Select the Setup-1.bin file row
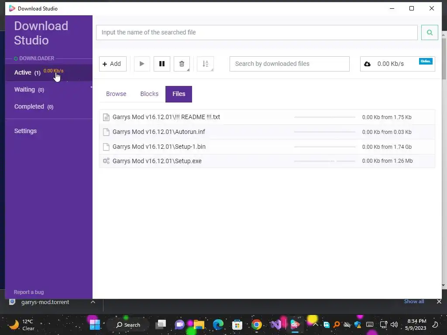The width and height of the screenshot is (447, 335). (x=267, y=147)
